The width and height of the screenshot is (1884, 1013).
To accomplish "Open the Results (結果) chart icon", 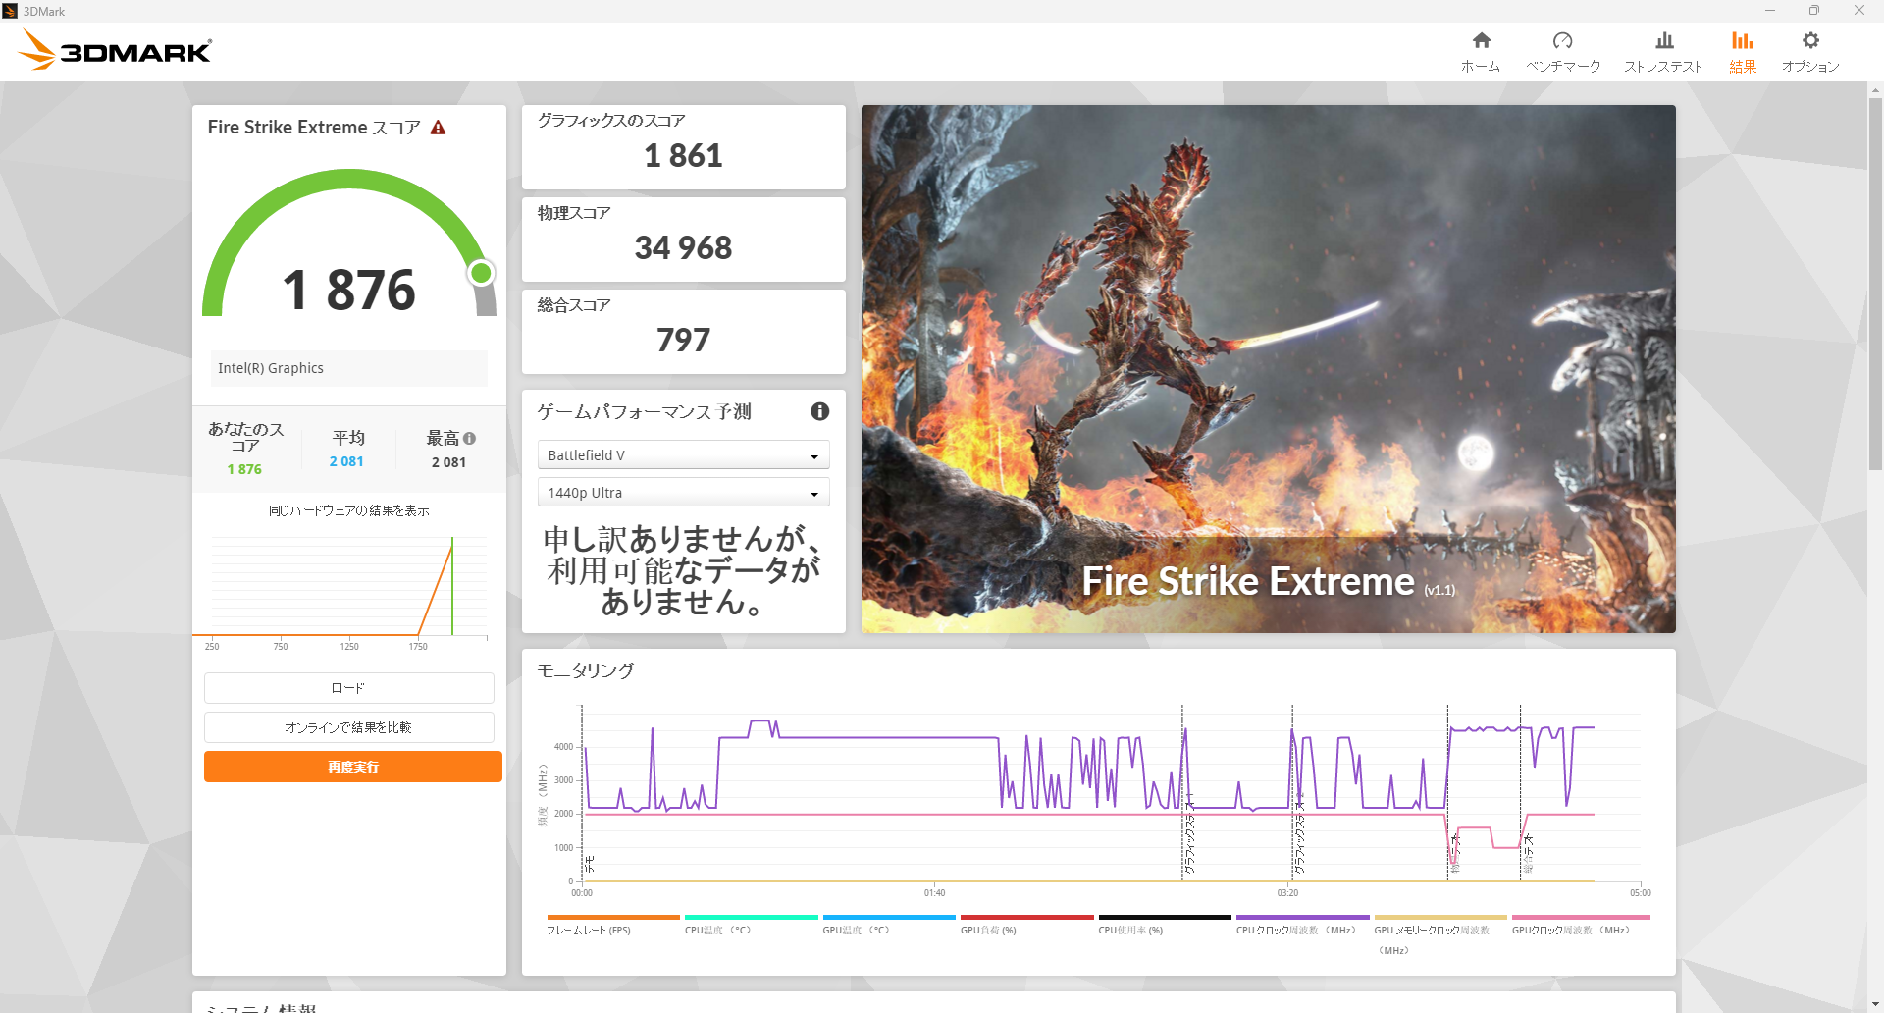I will 1742,41.
